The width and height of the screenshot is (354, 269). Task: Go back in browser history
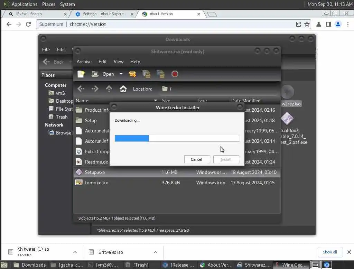9,24
